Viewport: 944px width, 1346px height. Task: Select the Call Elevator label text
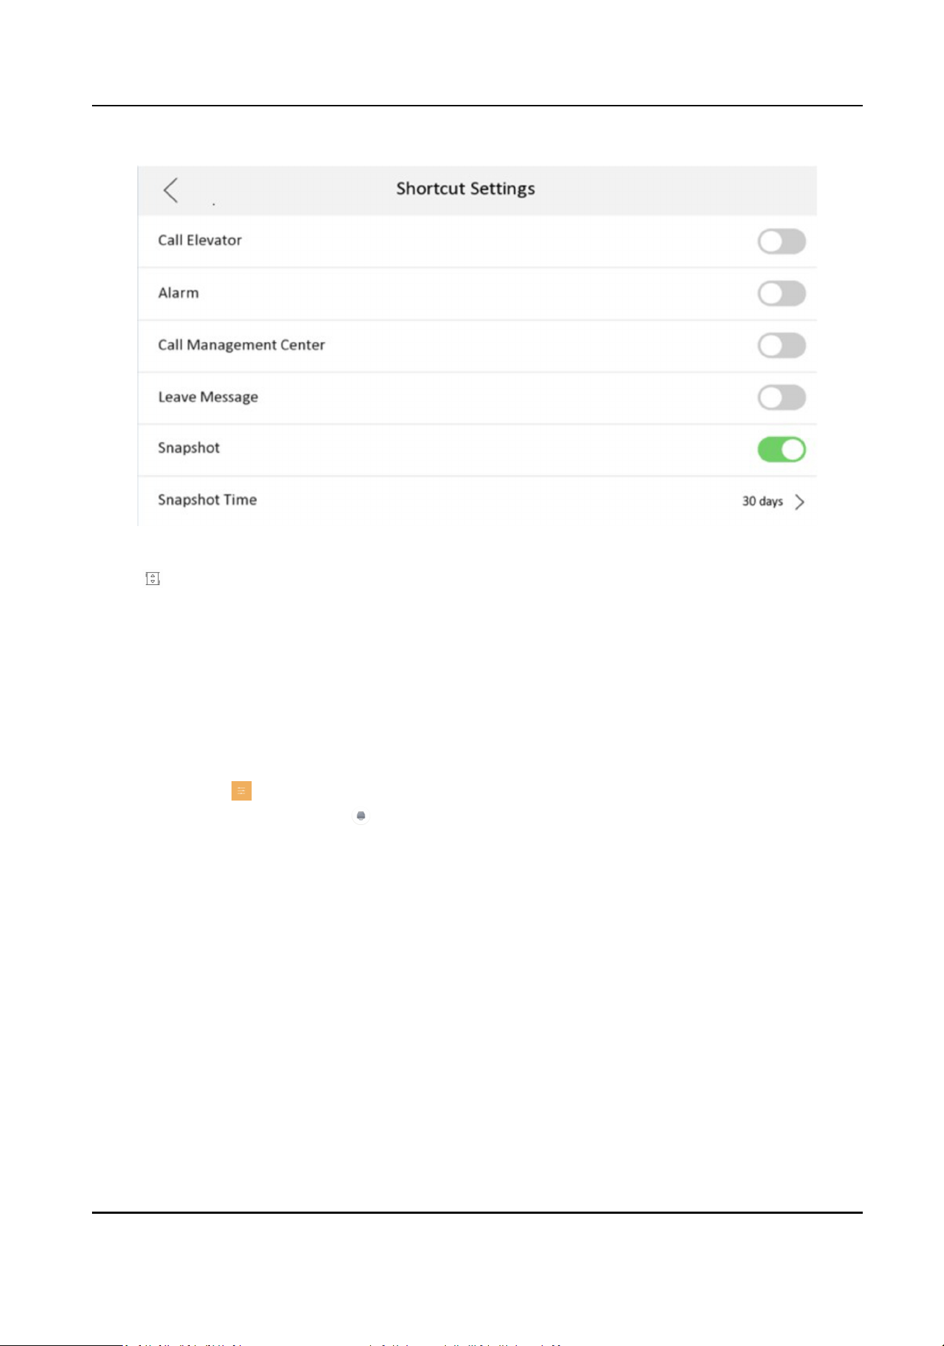point(200,240)
